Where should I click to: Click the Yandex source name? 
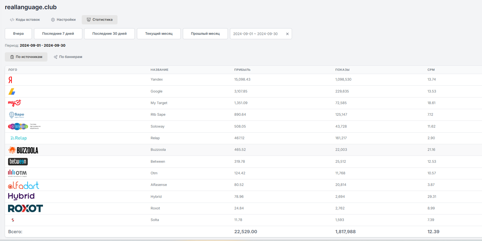click(x=157, y=79)
